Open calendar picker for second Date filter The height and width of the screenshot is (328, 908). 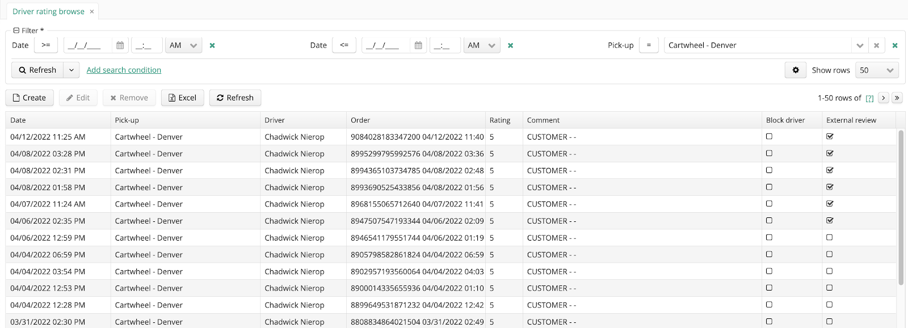coord(418,45)
